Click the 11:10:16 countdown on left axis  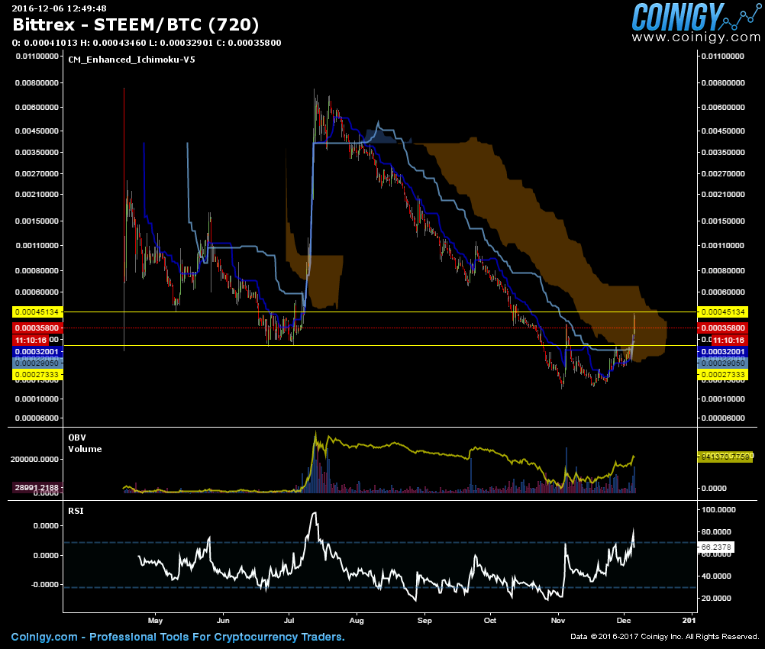coord(31,340)
